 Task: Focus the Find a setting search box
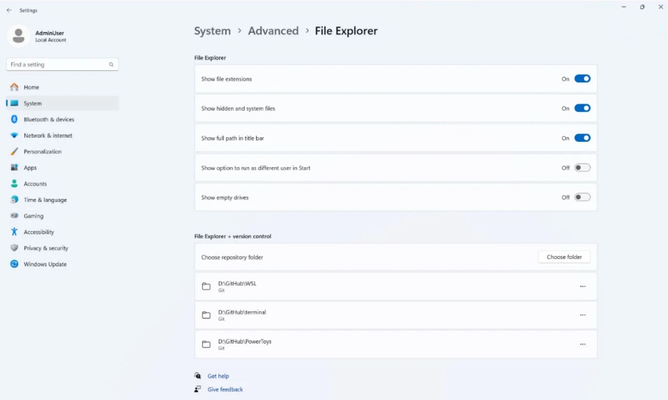57,65
